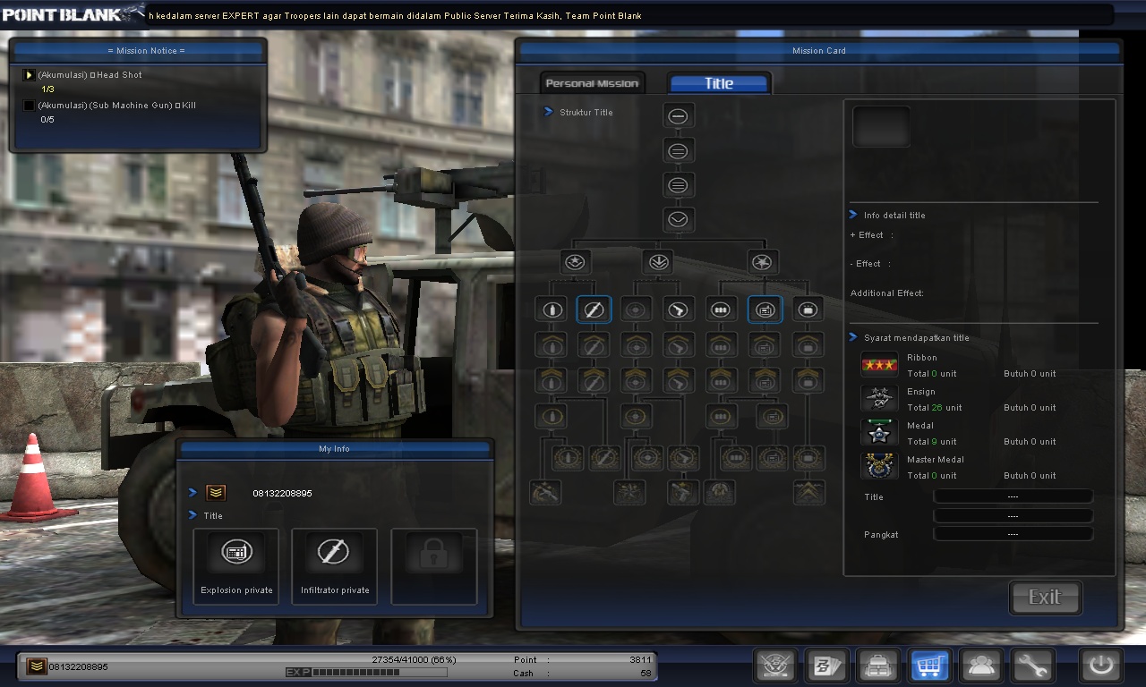
Task: Click the rank badge in bottom status bar
Action: 37,666
